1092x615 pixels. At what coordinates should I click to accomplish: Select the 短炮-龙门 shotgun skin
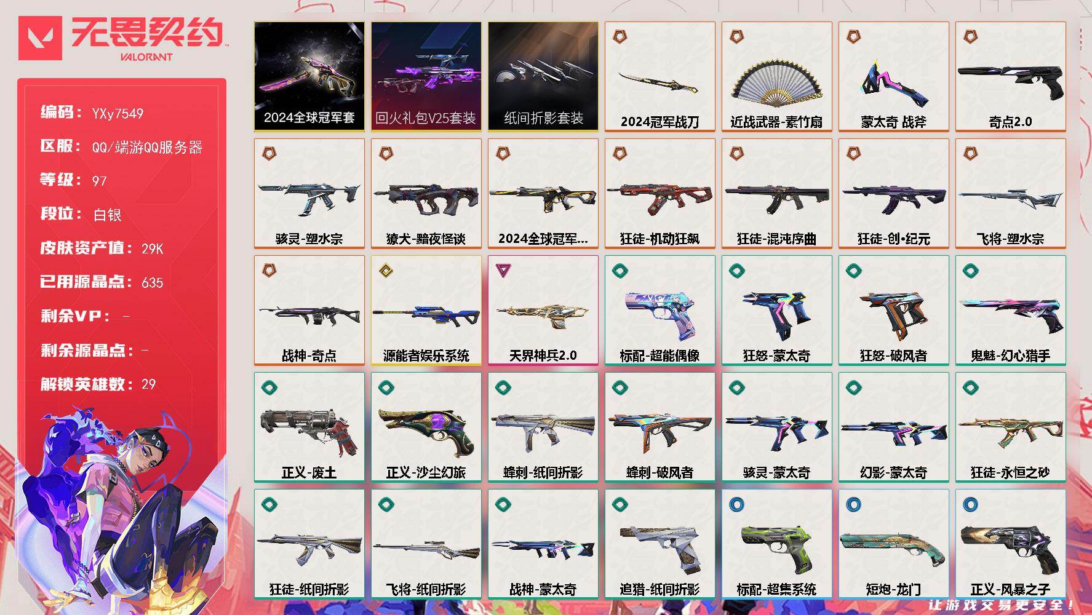pos(894,544)
